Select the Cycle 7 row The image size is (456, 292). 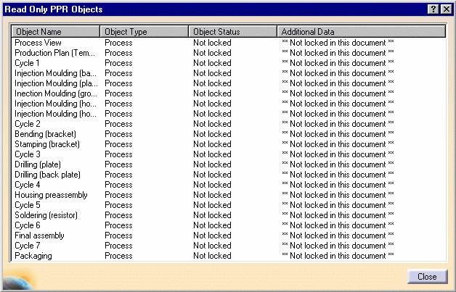point(28,246)
